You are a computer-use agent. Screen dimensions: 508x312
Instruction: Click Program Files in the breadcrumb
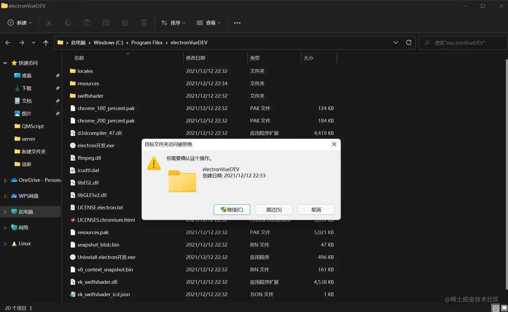coord(147,43)
